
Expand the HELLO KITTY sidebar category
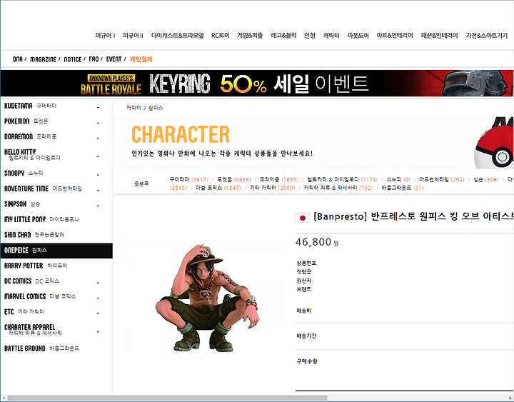(x=98, y=156)
